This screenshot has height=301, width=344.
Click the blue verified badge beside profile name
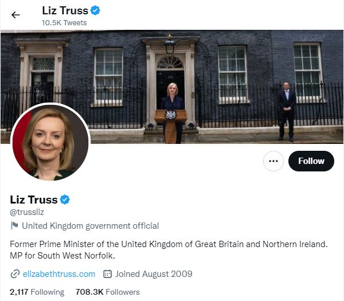click(x=65, y=200)
